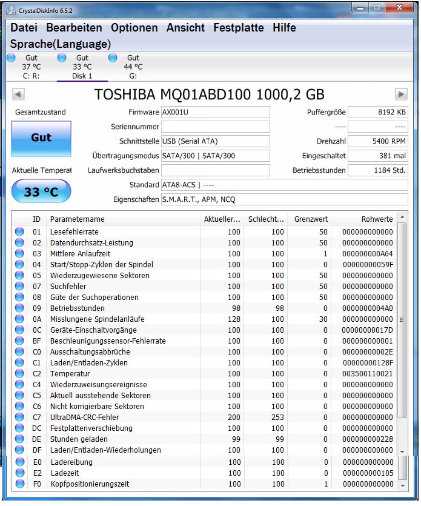Click status orb for Festplattenverschiebung
The height and width of the screenshot is (506, 421).
(x=19, y=428)
